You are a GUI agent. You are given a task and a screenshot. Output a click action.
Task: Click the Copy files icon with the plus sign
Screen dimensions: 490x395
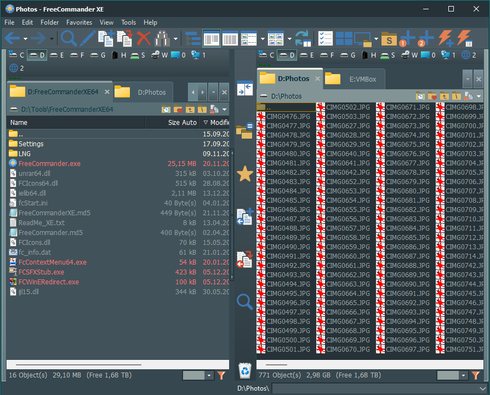[106, 38]
